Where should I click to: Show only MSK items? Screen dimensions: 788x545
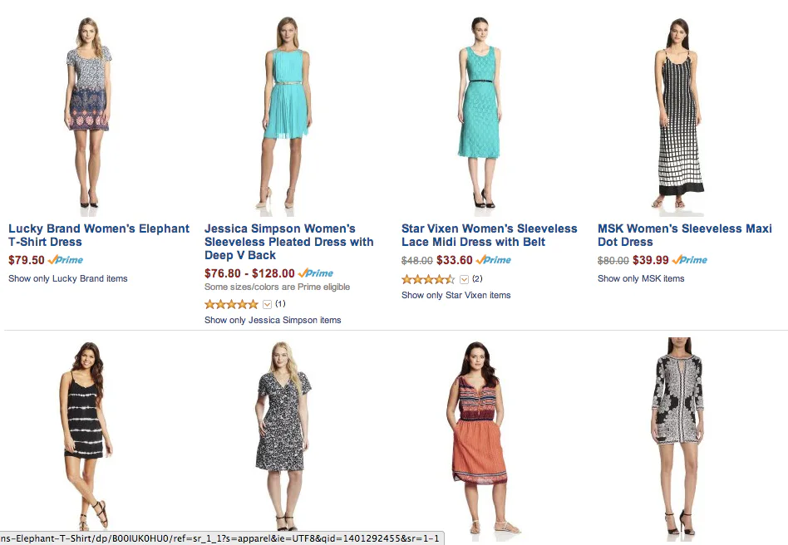point(641,278)
